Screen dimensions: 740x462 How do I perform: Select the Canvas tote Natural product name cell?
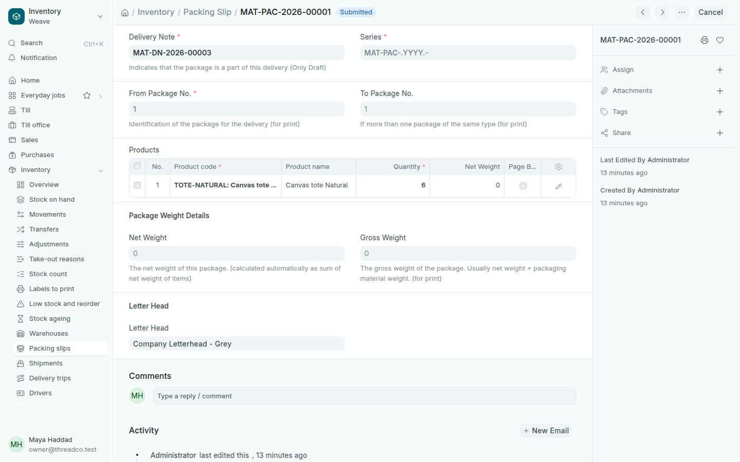pos(319,185)
